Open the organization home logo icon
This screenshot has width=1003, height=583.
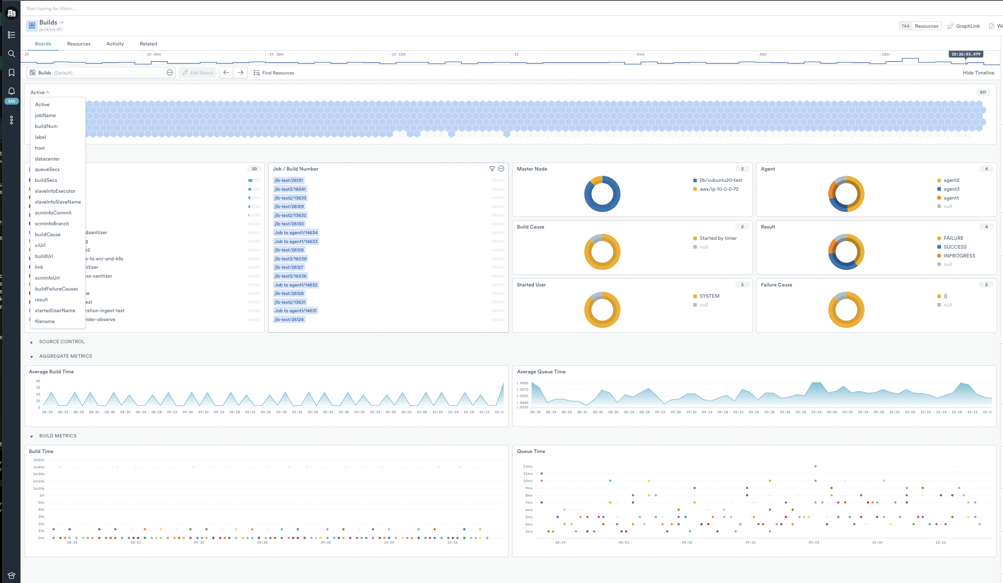tap(11, 13)
